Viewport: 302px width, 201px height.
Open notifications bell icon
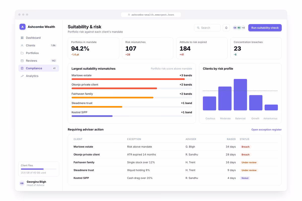click(226, 28)
